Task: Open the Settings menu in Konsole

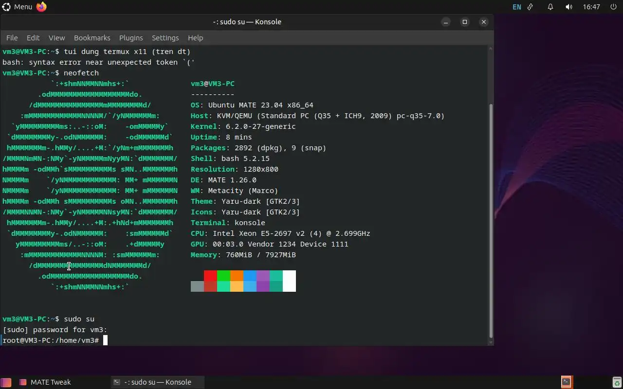Action: [165, 37]
